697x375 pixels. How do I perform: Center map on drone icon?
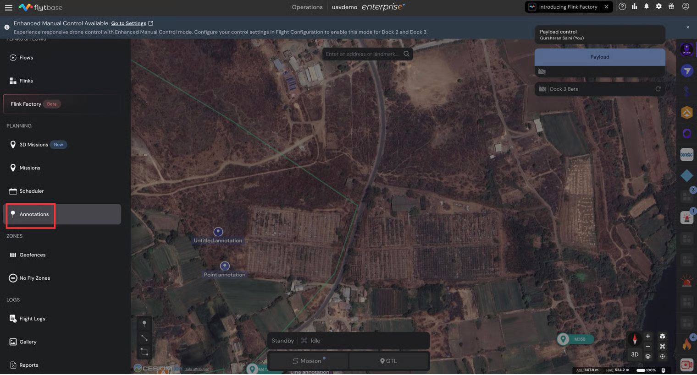tap(662, 346)
